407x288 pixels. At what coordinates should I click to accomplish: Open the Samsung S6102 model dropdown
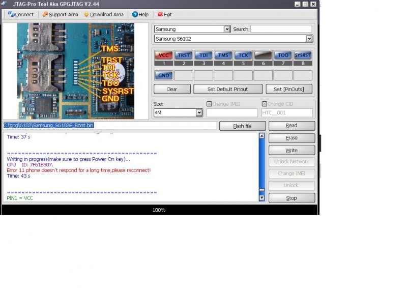[x=309, y=39]
